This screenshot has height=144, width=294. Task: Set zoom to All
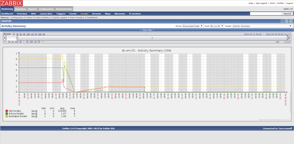(44, 34)
